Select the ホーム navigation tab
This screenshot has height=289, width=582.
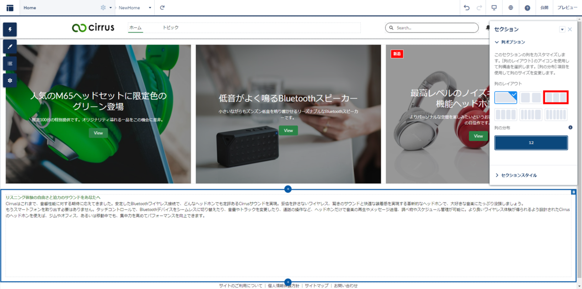(x=135, y=28)
